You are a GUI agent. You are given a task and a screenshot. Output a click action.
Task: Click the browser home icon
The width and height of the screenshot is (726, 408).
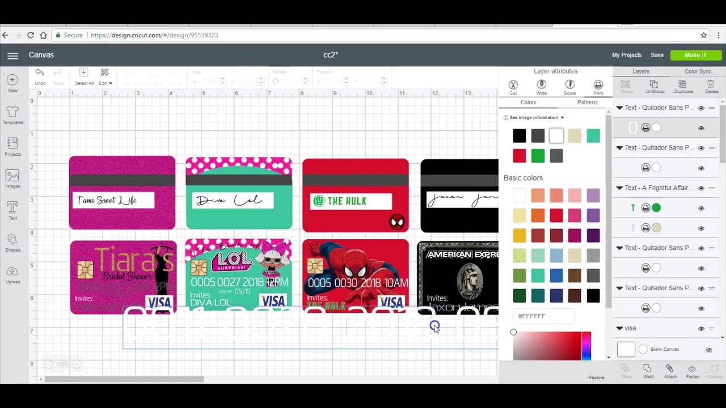point(43,35)
